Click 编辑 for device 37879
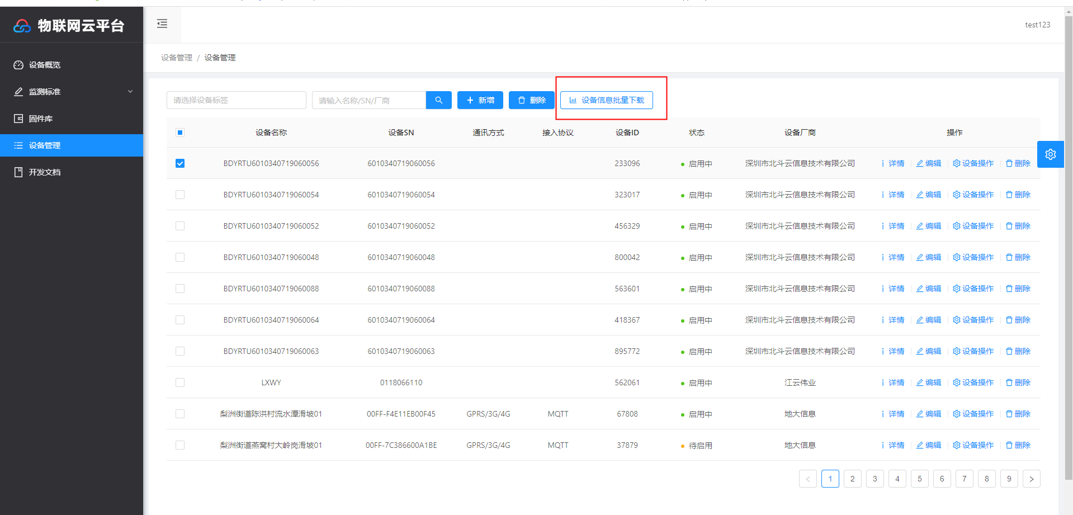1073x515 pixels. [x=929, y=445]
